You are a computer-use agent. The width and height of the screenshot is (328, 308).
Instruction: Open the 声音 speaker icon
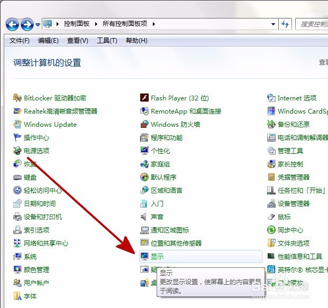[x=144, y=217]
